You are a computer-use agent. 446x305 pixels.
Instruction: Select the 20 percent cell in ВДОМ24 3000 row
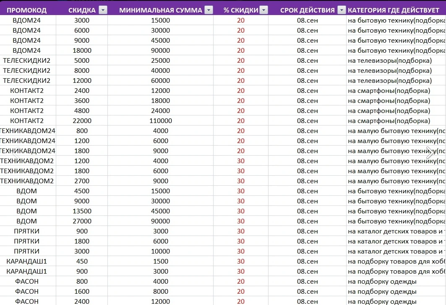coord(241,21)
